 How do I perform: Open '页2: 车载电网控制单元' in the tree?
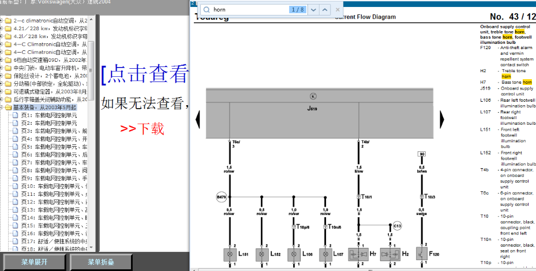pos(49,123)
